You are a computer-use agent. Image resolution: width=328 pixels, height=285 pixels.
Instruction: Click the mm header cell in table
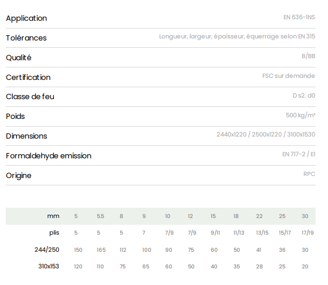53,216
